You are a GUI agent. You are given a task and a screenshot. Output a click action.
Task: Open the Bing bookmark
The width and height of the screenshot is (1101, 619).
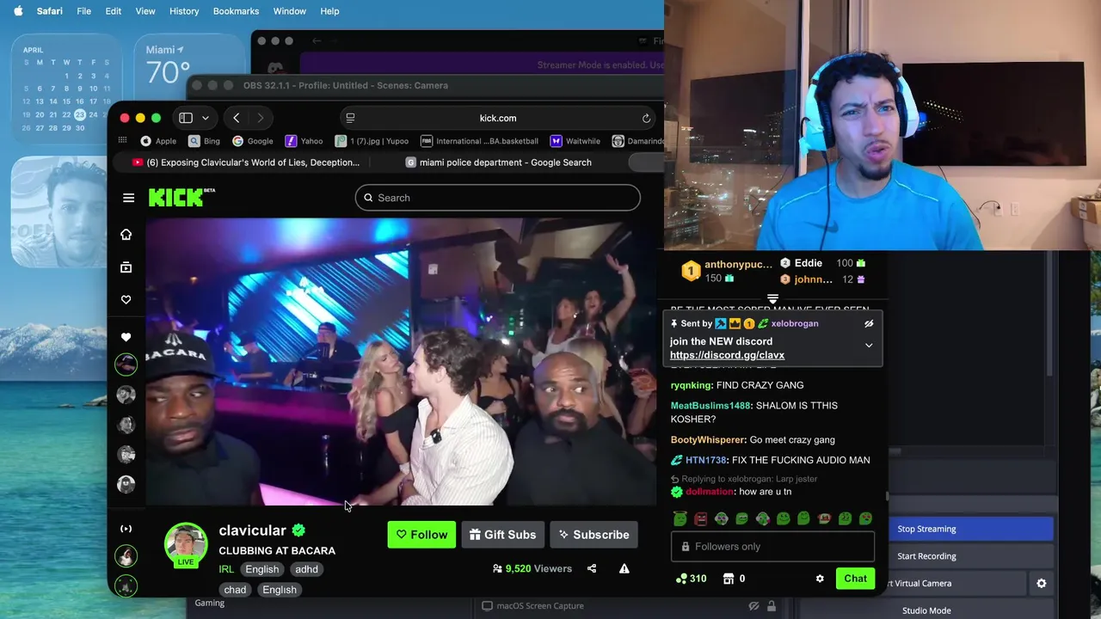coord(205,141)
